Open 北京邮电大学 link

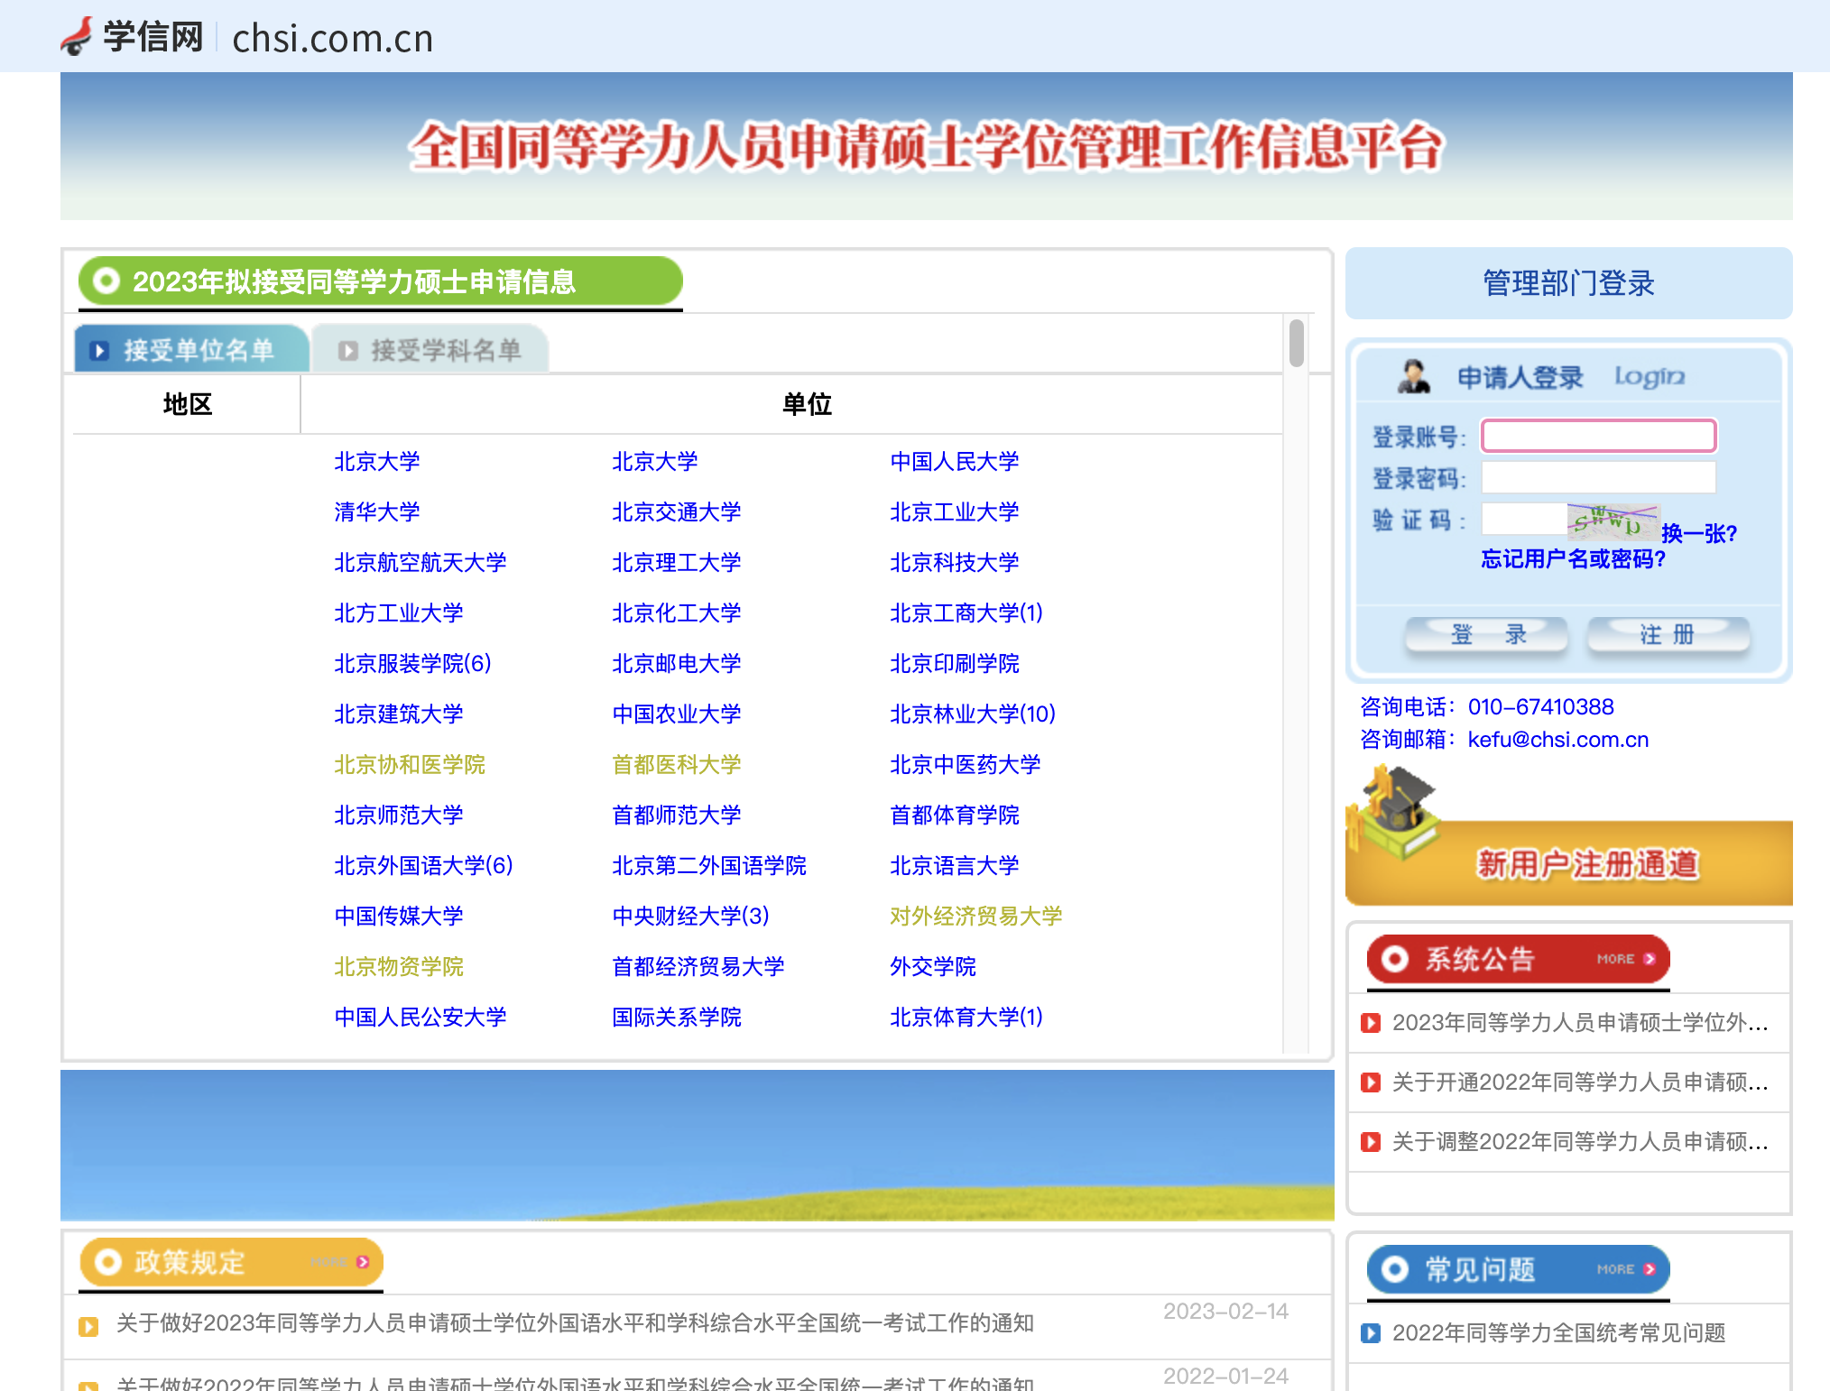click(x=677, y=664)
